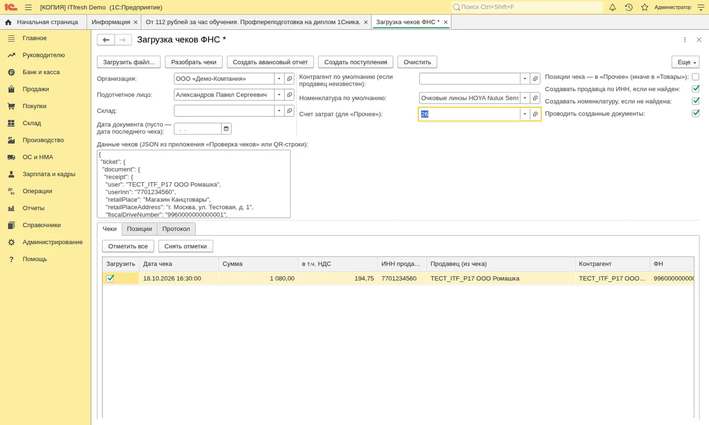Select the Чеки tab
Viewport: 709px width, 425px height.
tap(109, 229)
